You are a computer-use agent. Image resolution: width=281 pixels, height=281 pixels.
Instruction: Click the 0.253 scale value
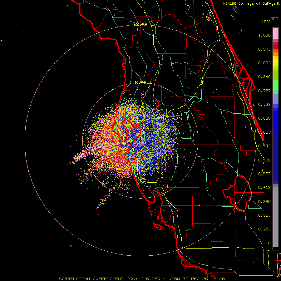(x=264, y=229)
